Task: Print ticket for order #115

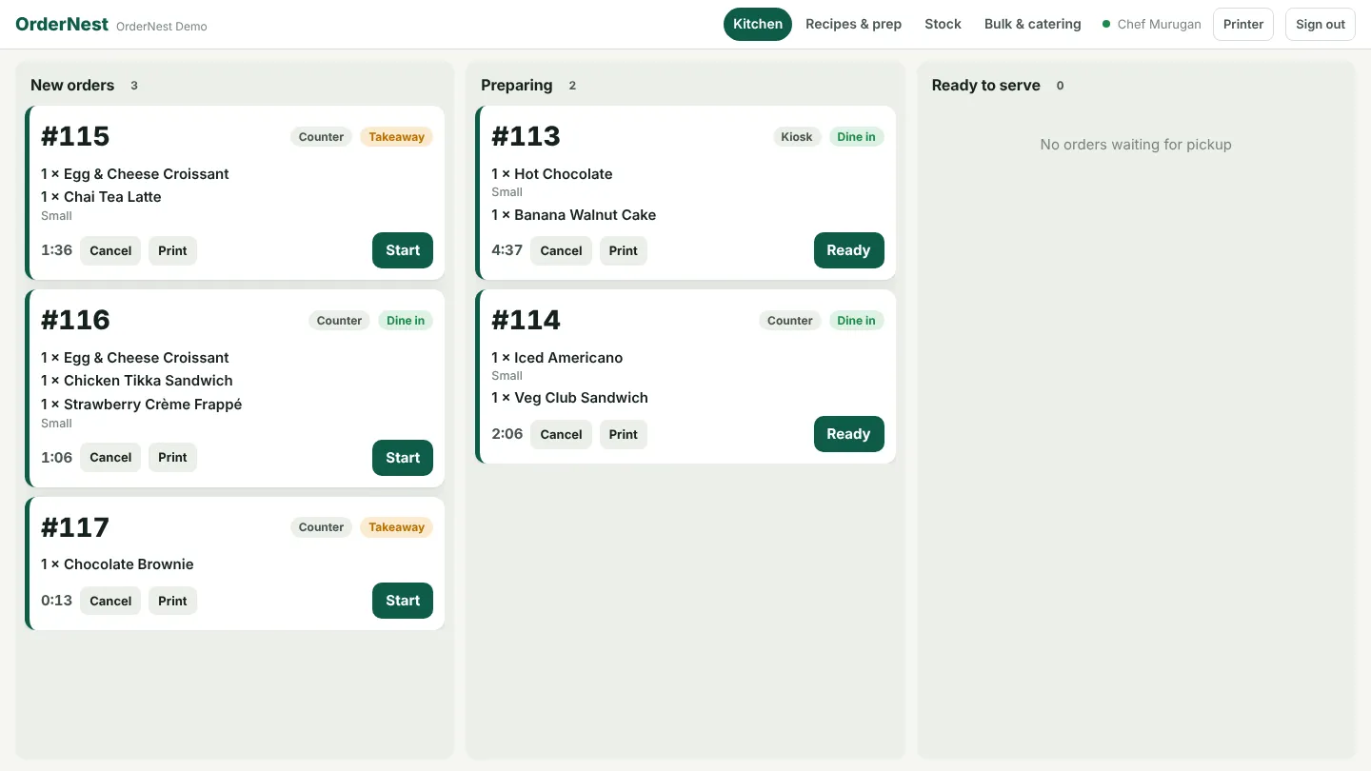Action: 172,250
